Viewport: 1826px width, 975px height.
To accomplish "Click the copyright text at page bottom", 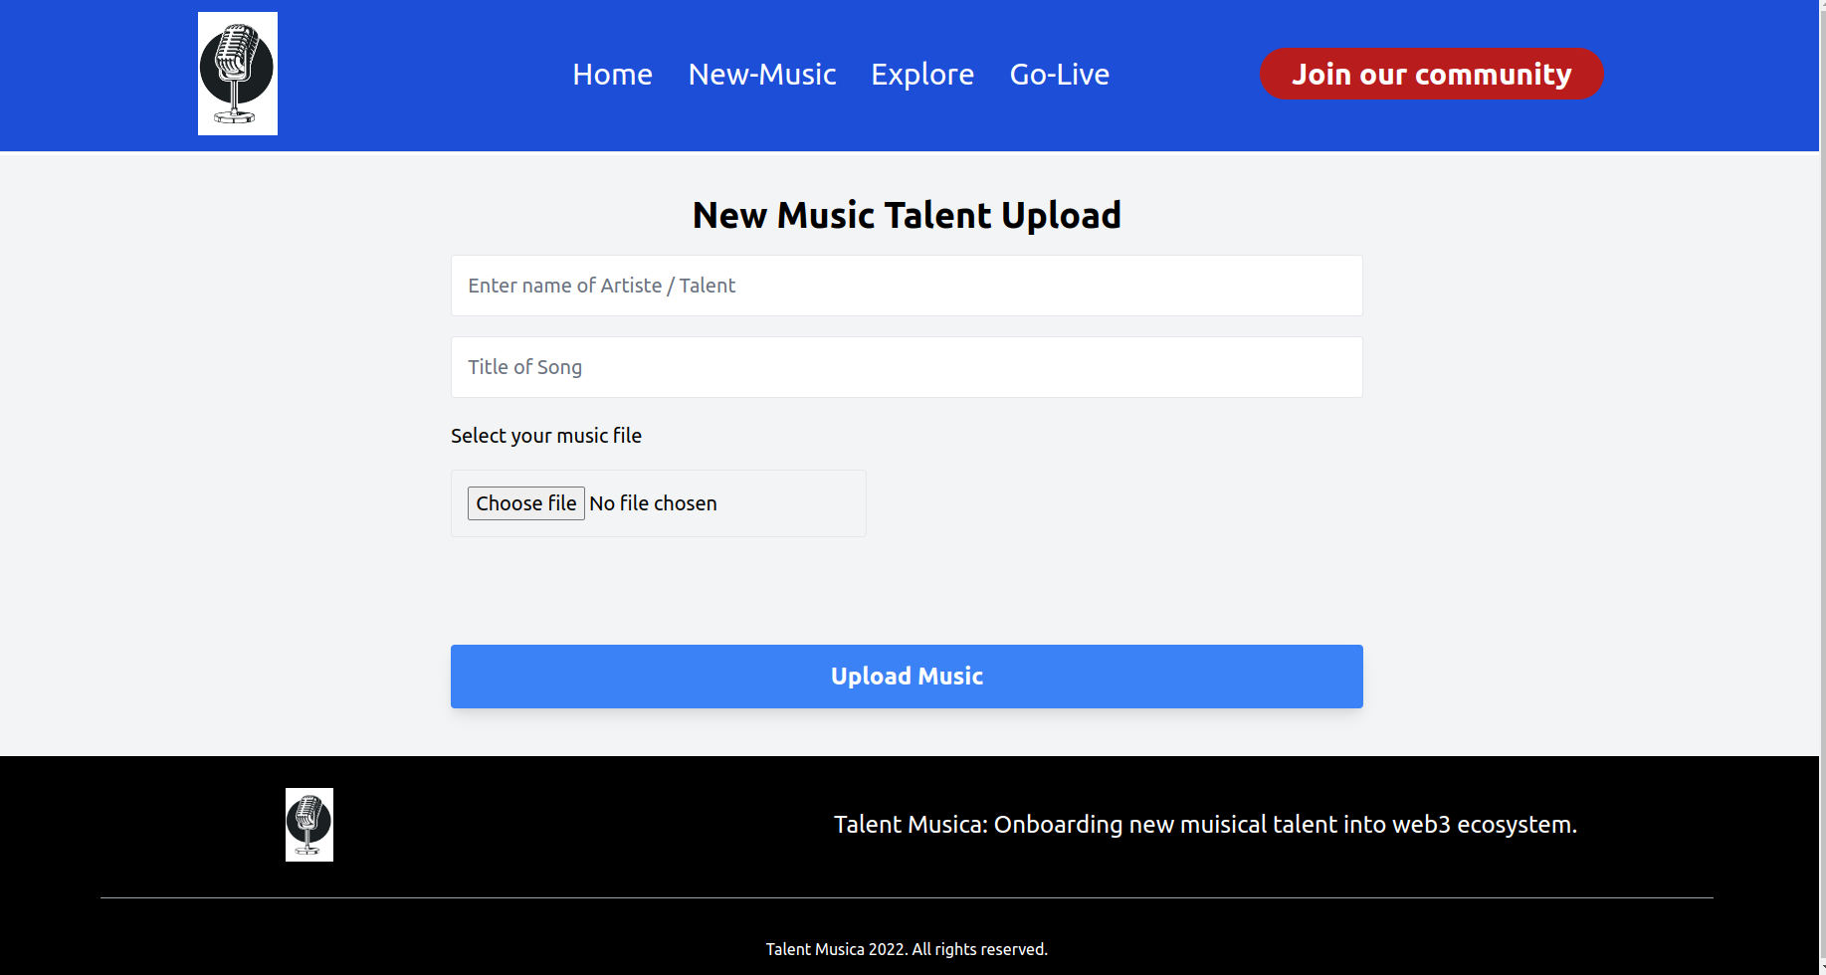I will point(907,949).
